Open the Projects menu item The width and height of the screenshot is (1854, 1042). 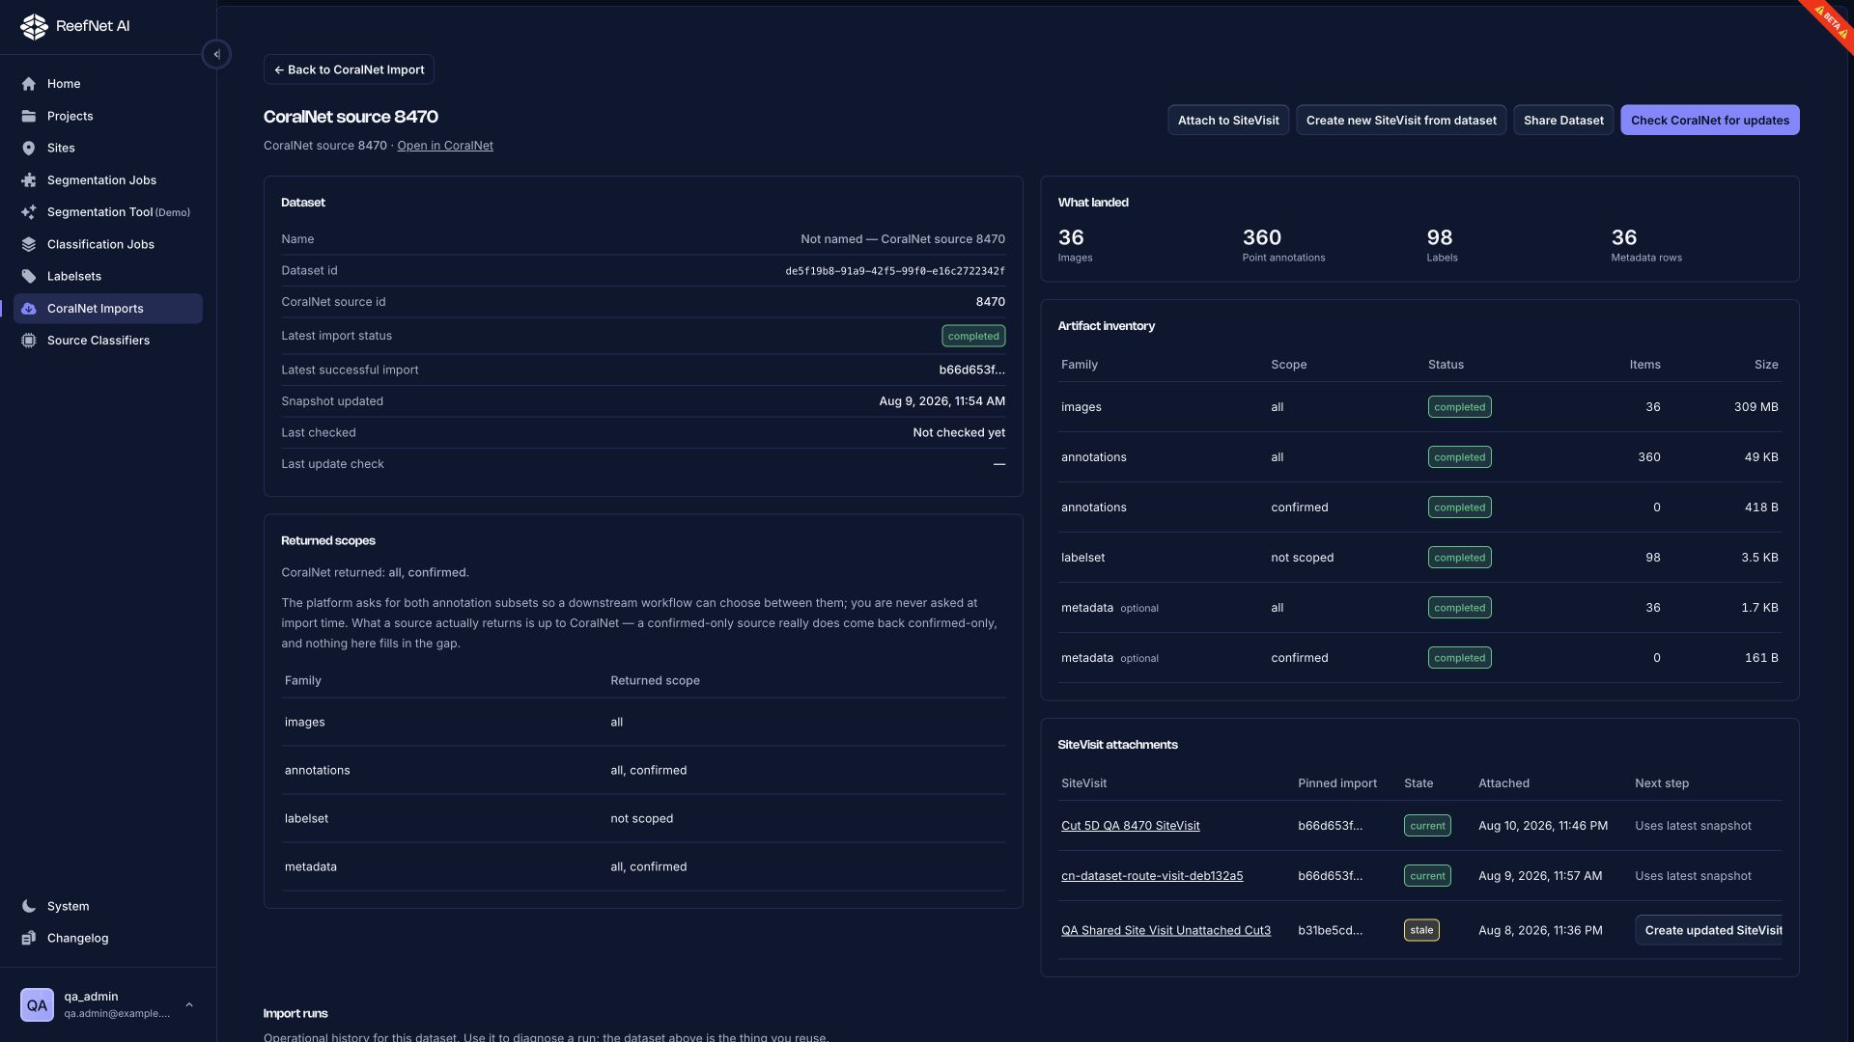coord(108,116)
